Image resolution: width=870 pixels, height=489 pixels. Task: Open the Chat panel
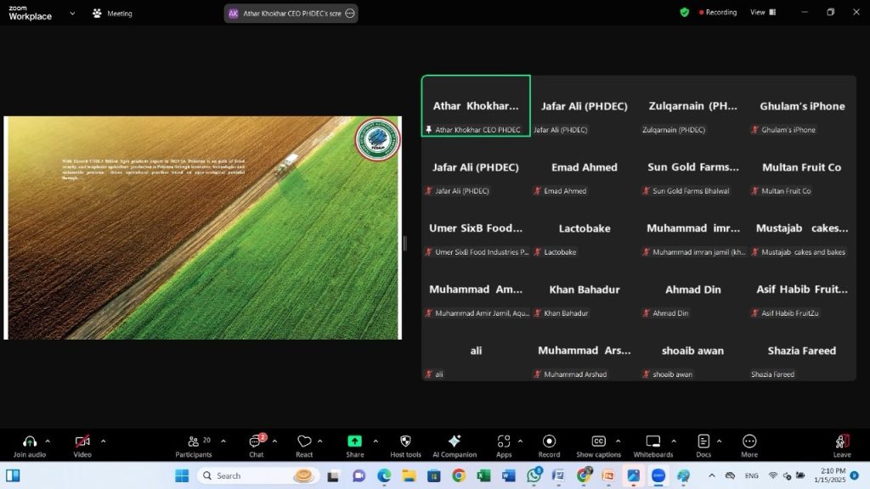256,441
